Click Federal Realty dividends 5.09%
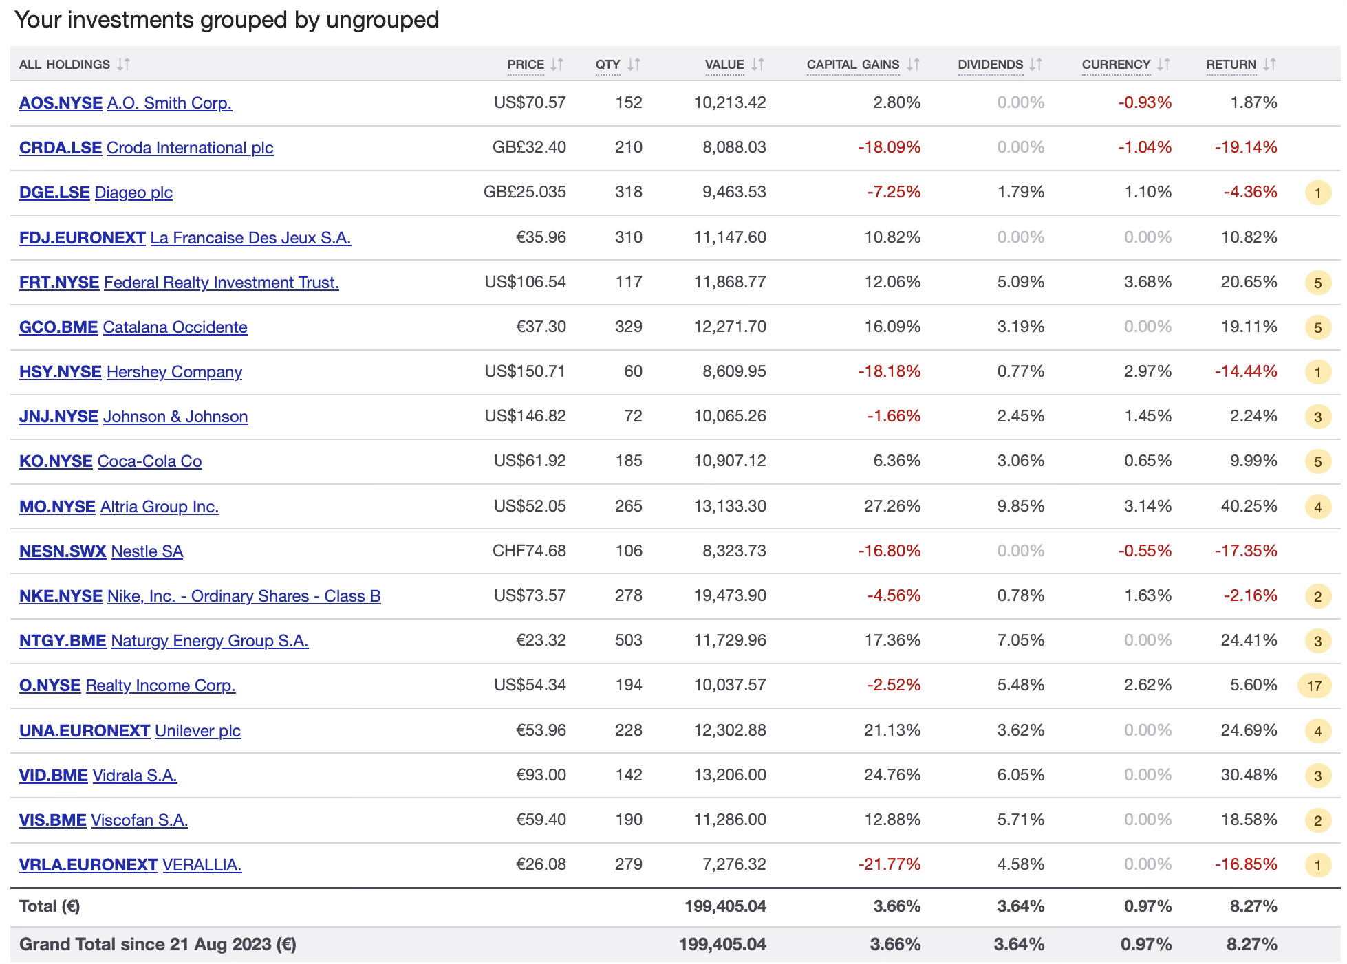The image size is (1347, 964). tap(1021, 282)
